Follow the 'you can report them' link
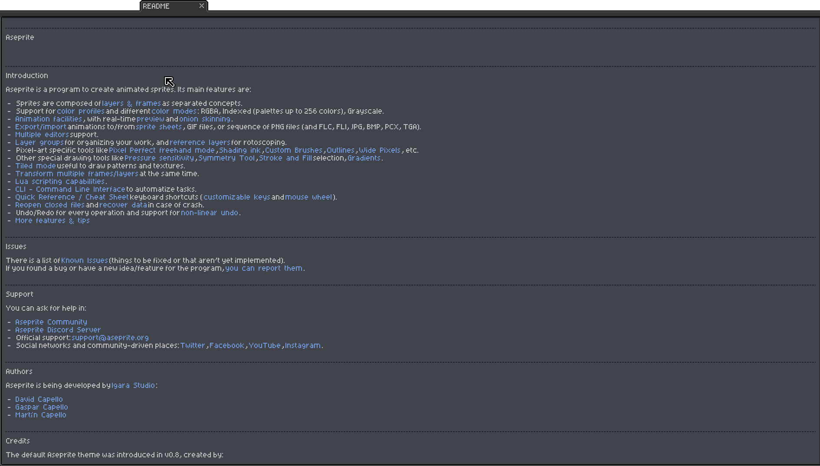 (264, 268)
